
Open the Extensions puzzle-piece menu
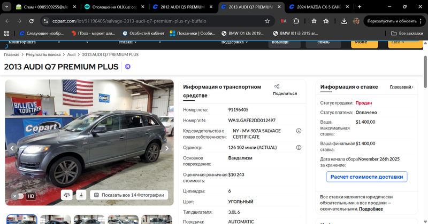(296, 21)
